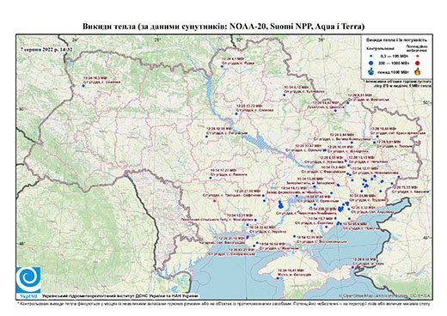Click the map title mentioning NOAA-20
The height and width of the screenshot is (316, 447).
click(223, 27)
